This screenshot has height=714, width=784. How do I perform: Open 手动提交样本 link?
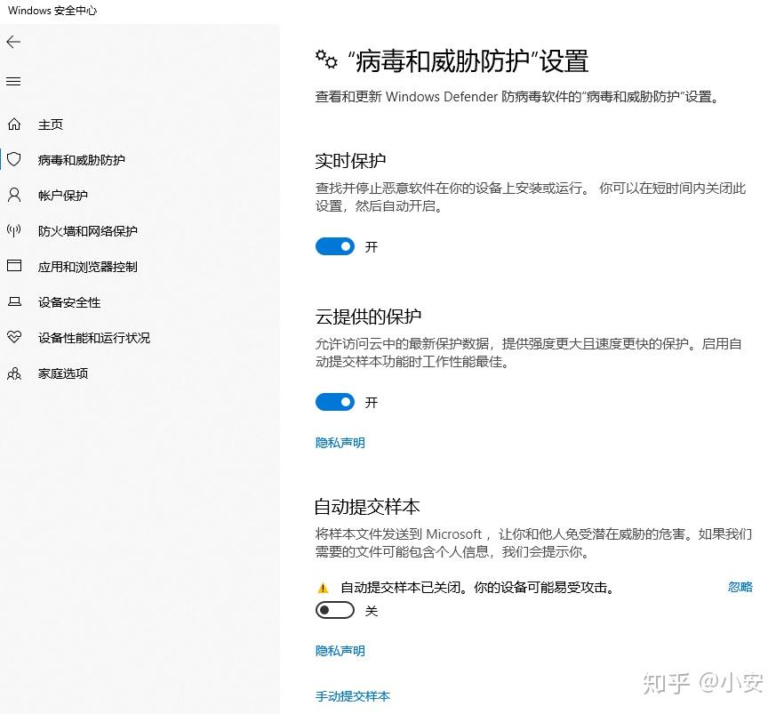[353, 697]
